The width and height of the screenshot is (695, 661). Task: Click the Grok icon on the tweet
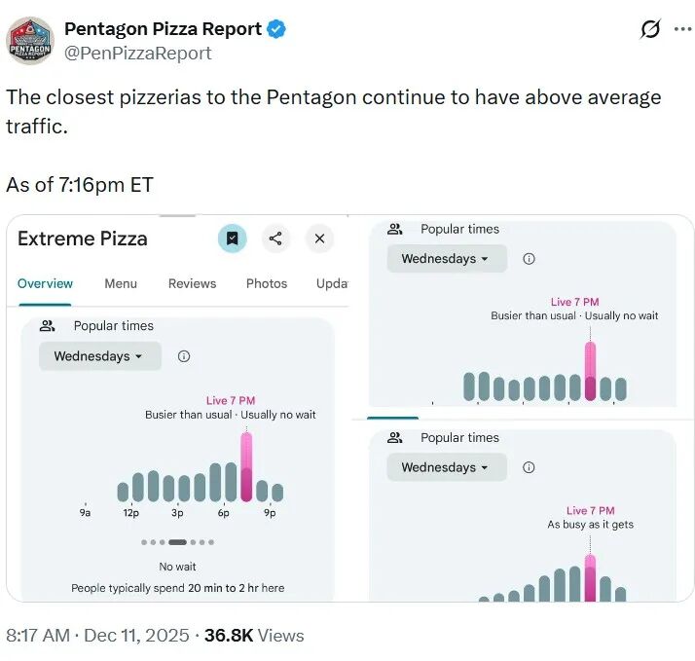(650, 29)
